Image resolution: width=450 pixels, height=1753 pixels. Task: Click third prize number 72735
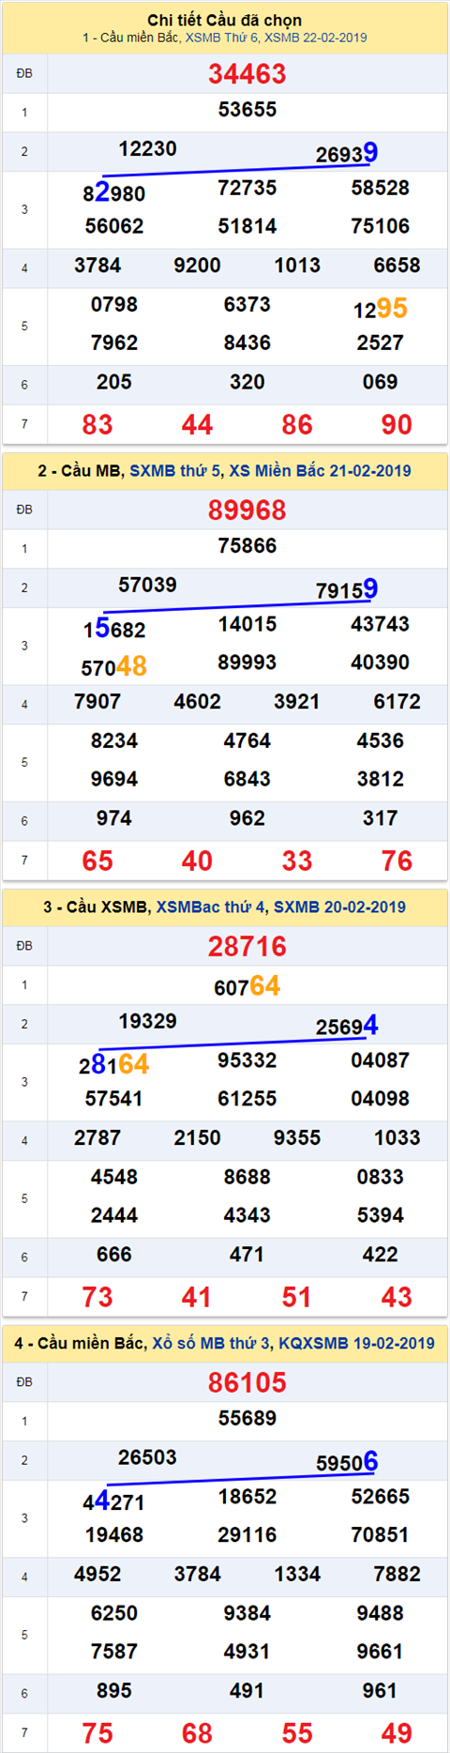point(247,188)
